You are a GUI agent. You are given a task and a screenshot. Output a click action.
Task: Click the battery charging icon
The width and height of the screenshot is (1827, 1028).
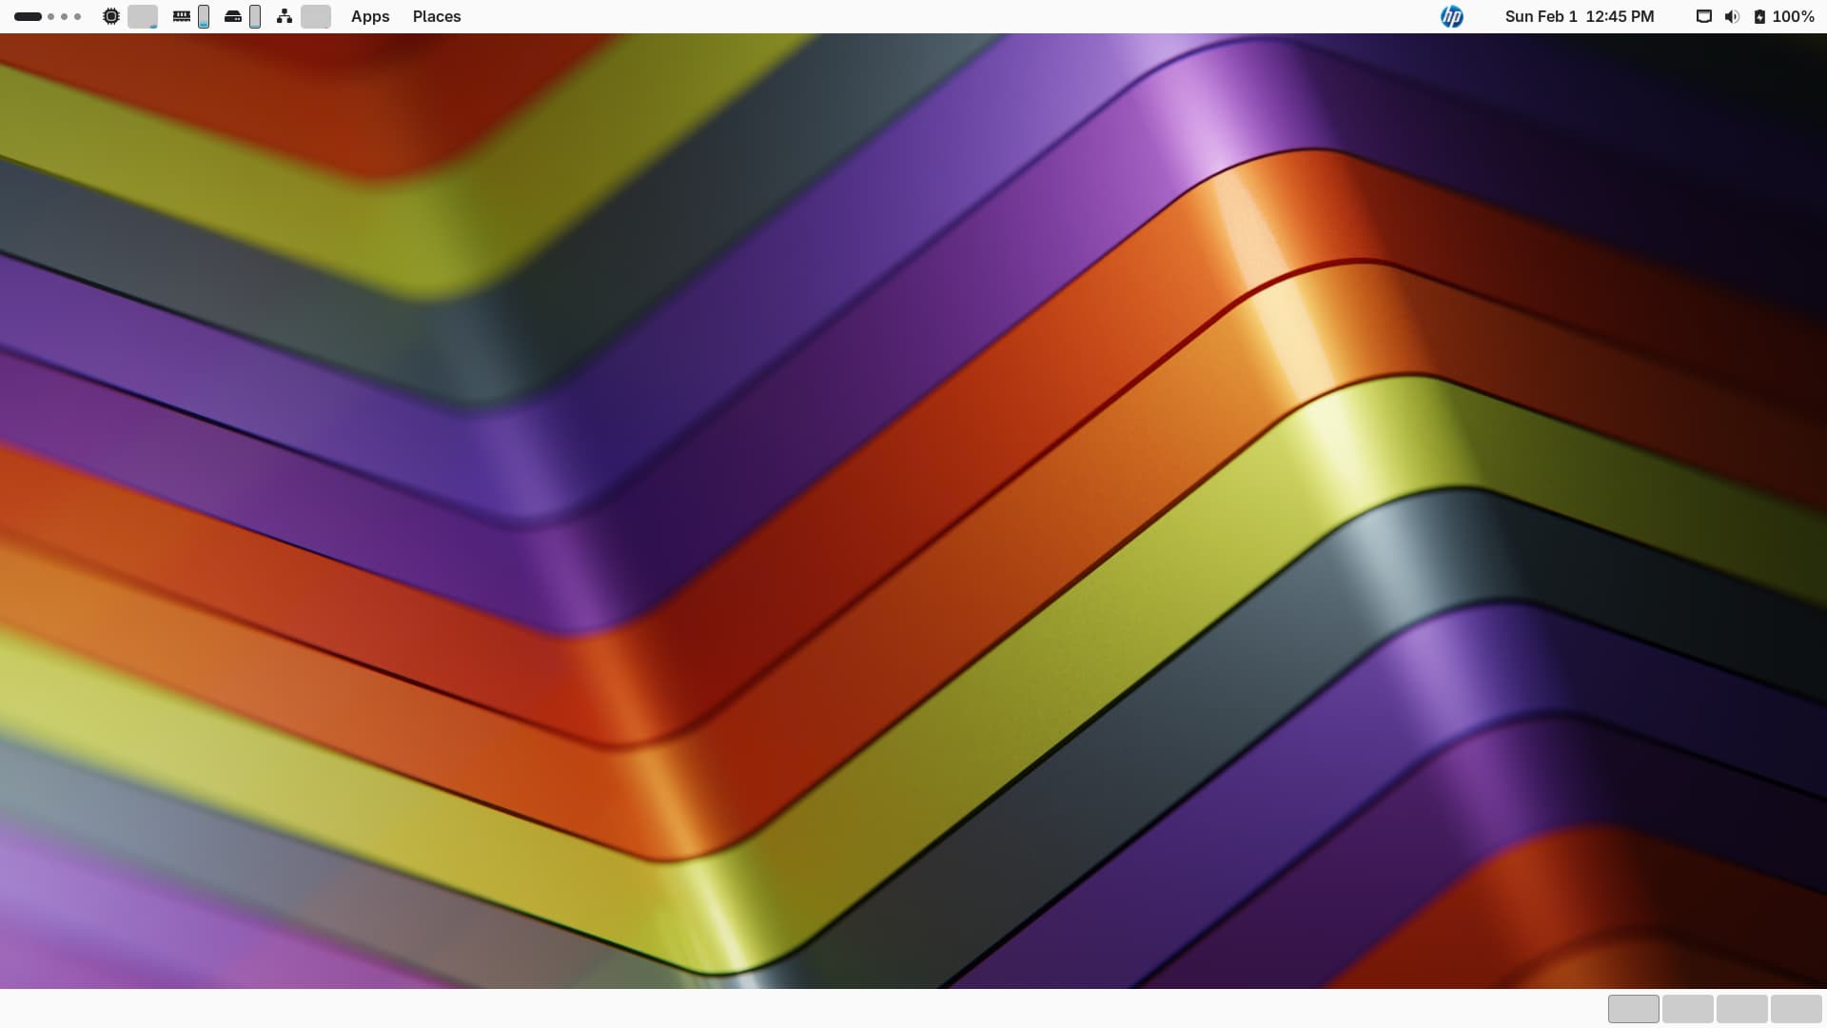[x=1759, y=16]
